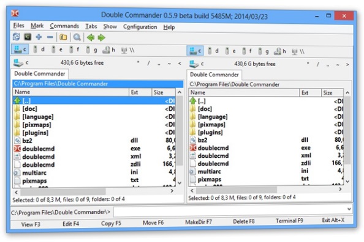Screen dimensions: 364x242
Task: Click the Refresh toolbar icon
Action: click(17, 37)
